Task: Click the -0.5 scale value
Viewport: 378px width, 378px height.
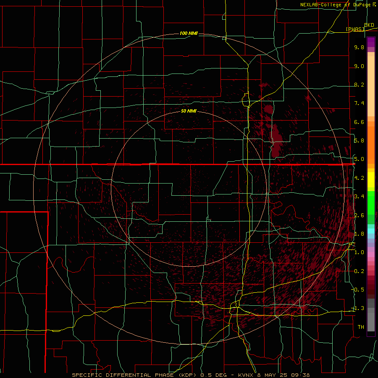Action: [x=358, y=289]
